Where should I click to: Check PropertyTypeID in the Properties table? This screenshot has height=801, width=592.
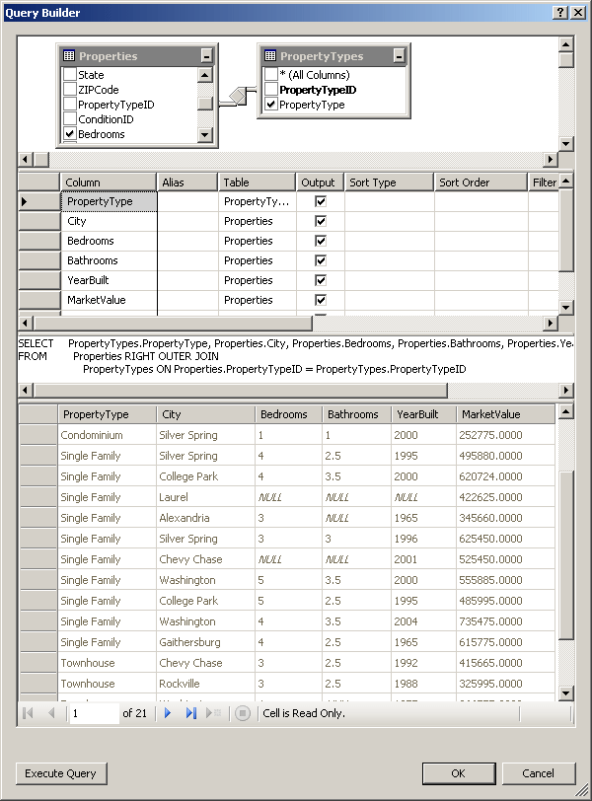click(70, 105)
